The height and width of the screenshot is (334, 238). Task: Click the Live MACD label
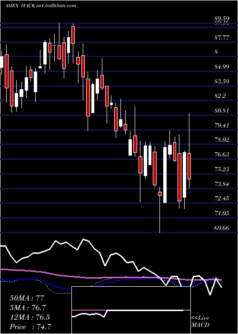click(x=200, y=322)
